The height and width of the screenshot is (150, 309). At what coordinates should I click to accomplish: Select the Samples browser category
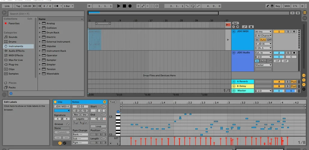(14, 74)
